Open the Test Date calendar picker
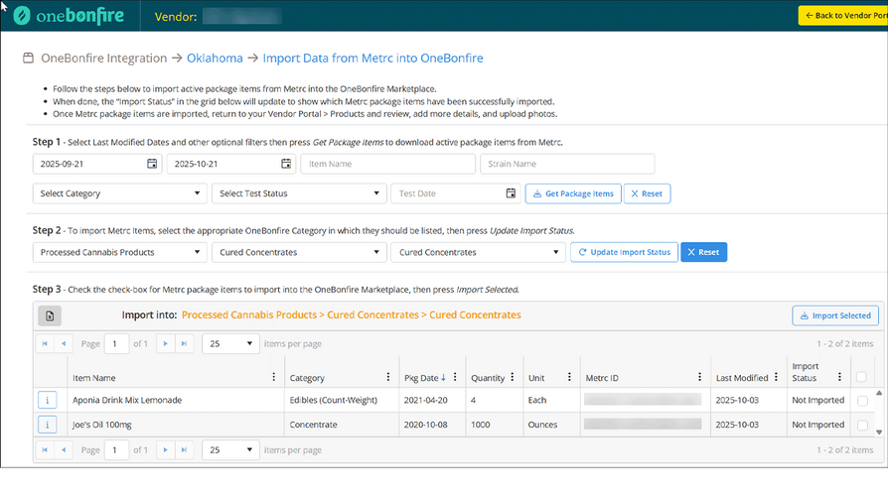 tap(511, 193)
